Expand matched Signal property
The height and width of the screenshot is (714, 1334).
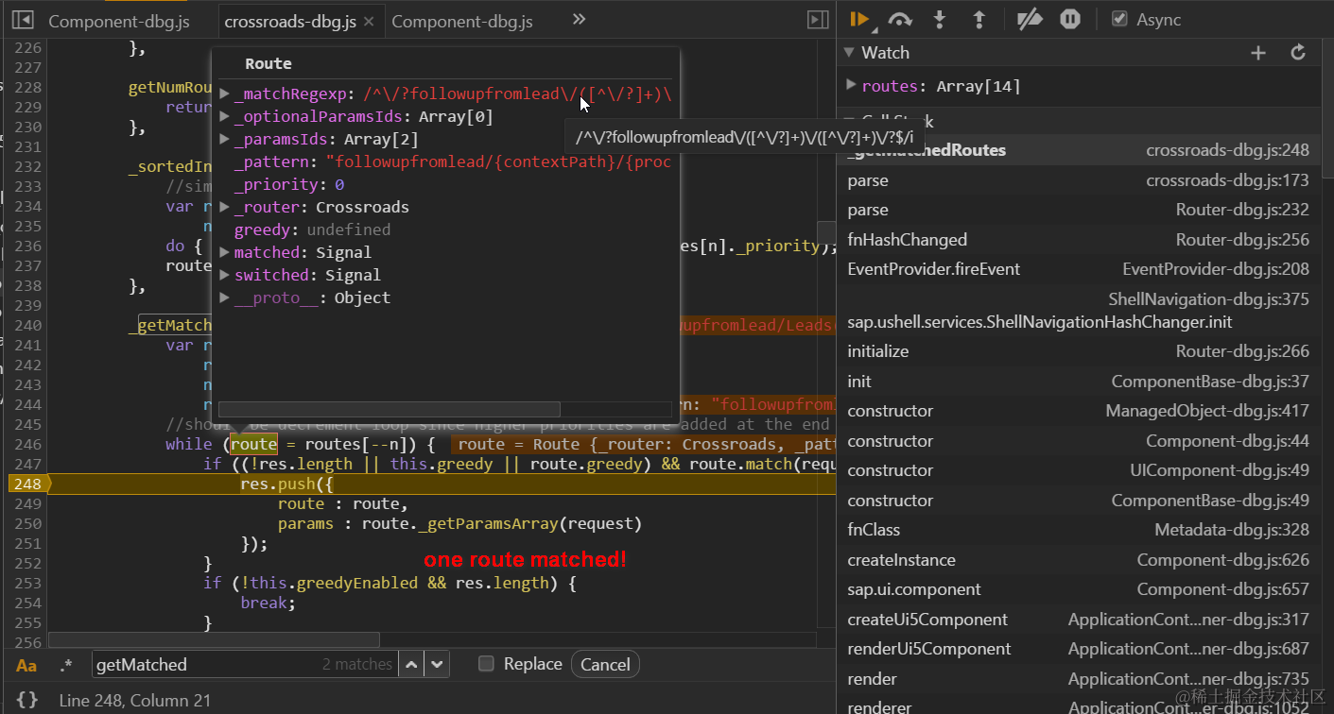point(225,252)
